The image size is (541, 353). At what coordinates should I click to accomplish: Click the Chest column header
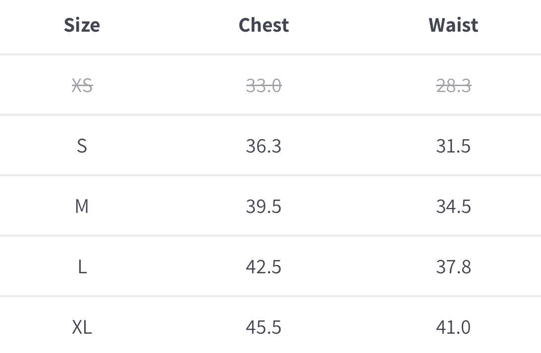(x=264, y=25)
